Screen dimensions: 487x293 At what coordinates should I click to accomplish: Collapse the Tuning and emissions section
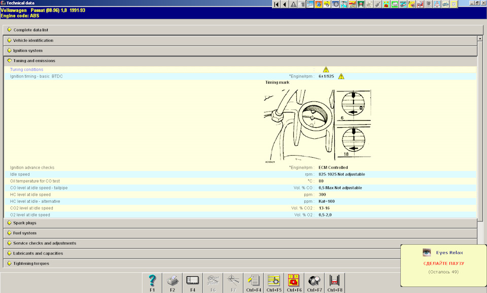click(240, 61)
